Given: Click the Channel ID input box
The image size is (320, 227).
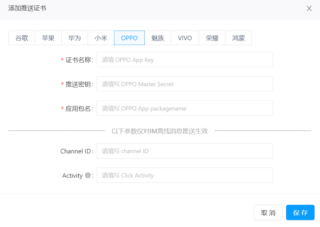Looking at the screenshot, I should coord(185,151).
